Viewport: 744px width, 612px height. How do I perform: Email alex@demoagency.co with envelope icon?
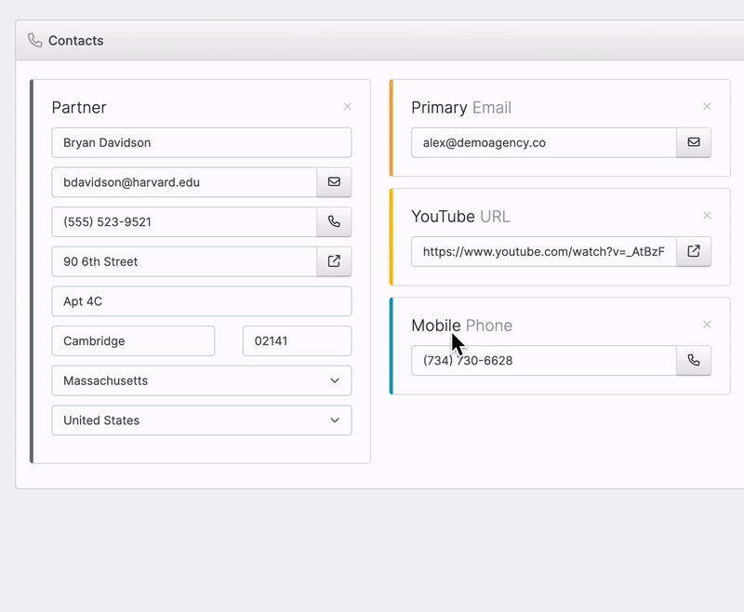point(694,142)
